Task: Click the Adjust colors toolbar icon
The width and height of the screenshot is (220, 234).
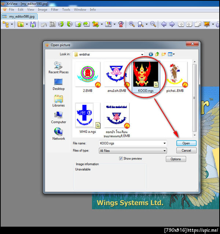Action: pos(109,24)
